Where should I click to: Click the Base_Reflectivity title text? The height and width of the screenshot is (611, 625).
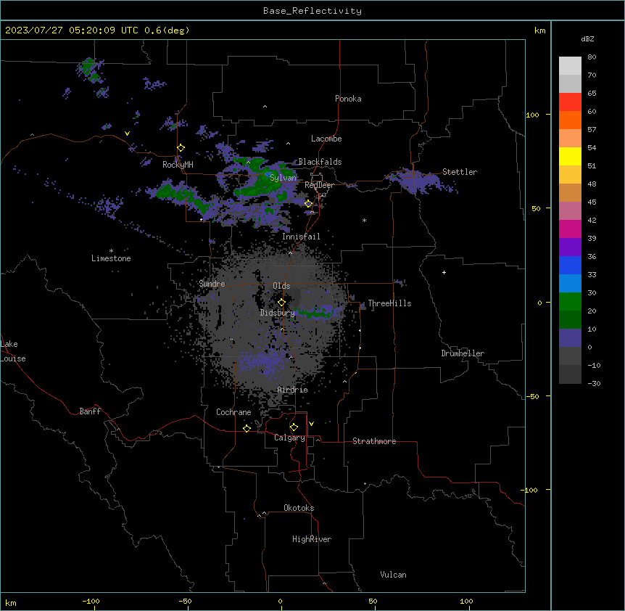312,11
